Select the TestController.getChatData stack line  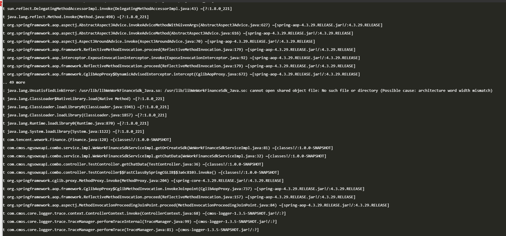(x=133, y=164)
